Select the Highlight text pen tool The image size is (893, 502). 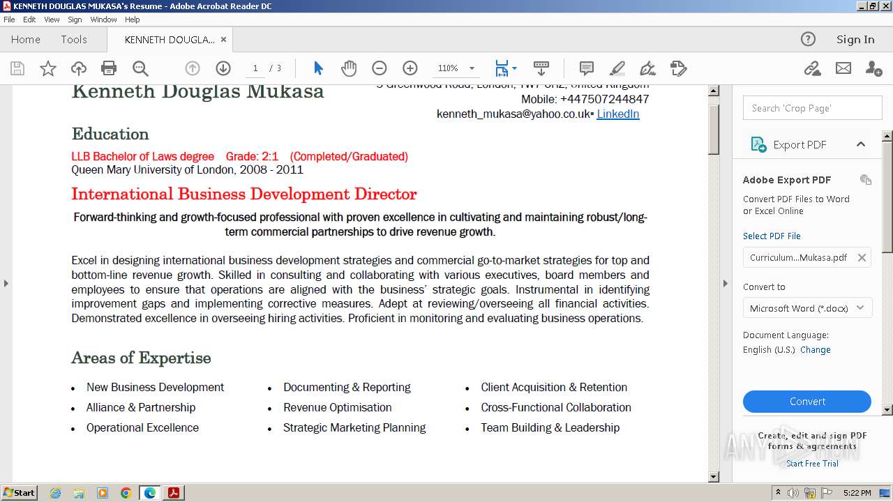tap(617, 68)
